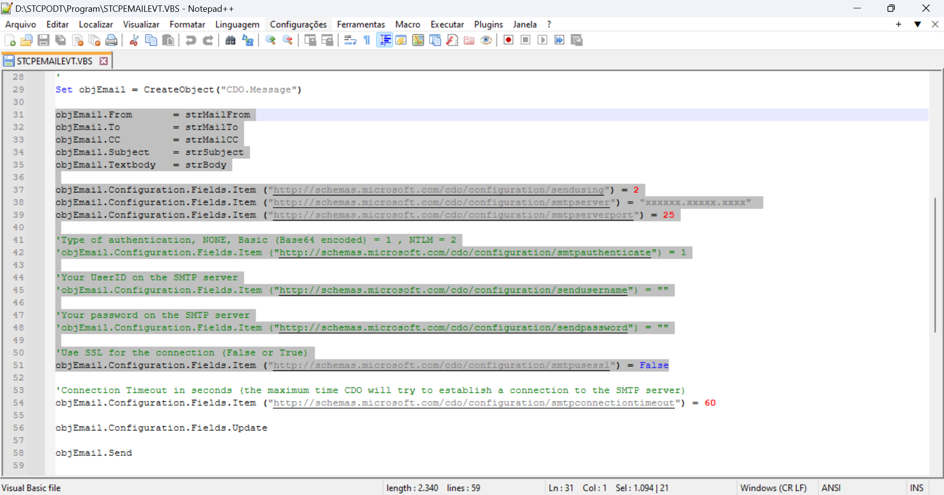Open the user defined language dialog icon
The height and width of the screenshot is (495, 944).
click(x=401, y=40)
